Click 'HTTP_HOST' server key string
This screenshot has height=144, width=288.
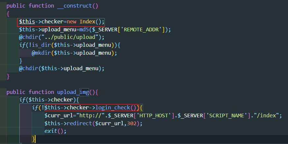(x=154, y=116)
